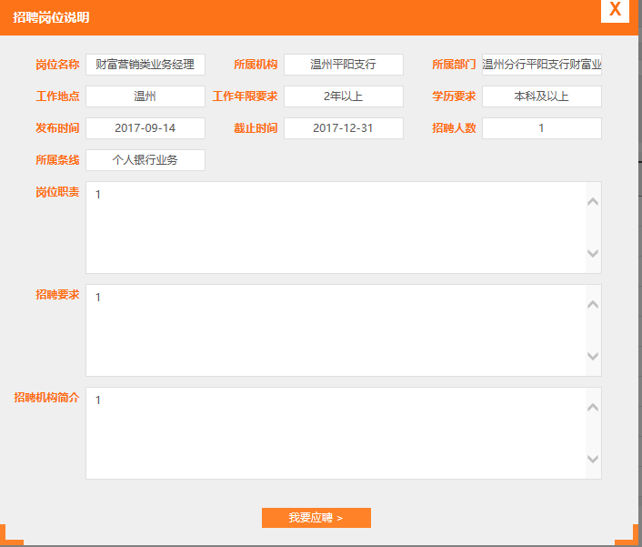Select the 所属机构 field with 温州平阳支行

(343, 65)
